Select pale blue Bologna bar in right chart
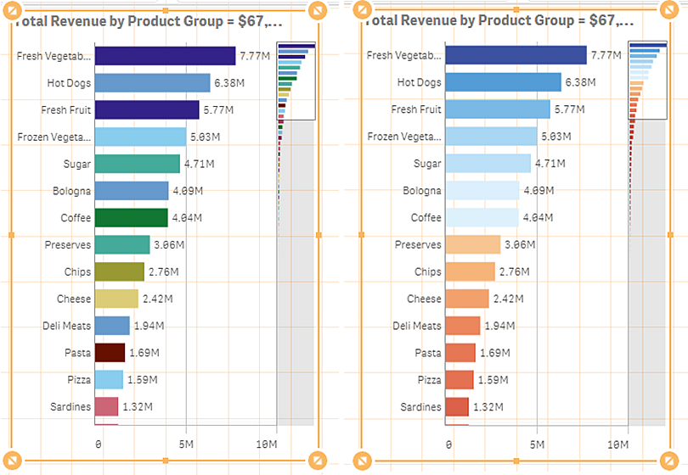Viewport: 688px width, 475px height. point(482,191)
